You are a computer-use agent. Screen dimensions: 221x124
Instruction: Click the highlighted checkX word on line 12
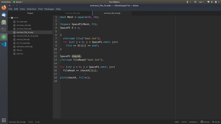(76, 56)
